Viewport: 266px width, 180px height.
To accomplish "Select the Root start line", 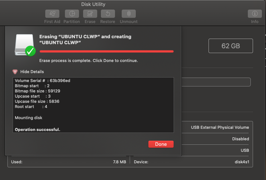I will tap(31, 107).
